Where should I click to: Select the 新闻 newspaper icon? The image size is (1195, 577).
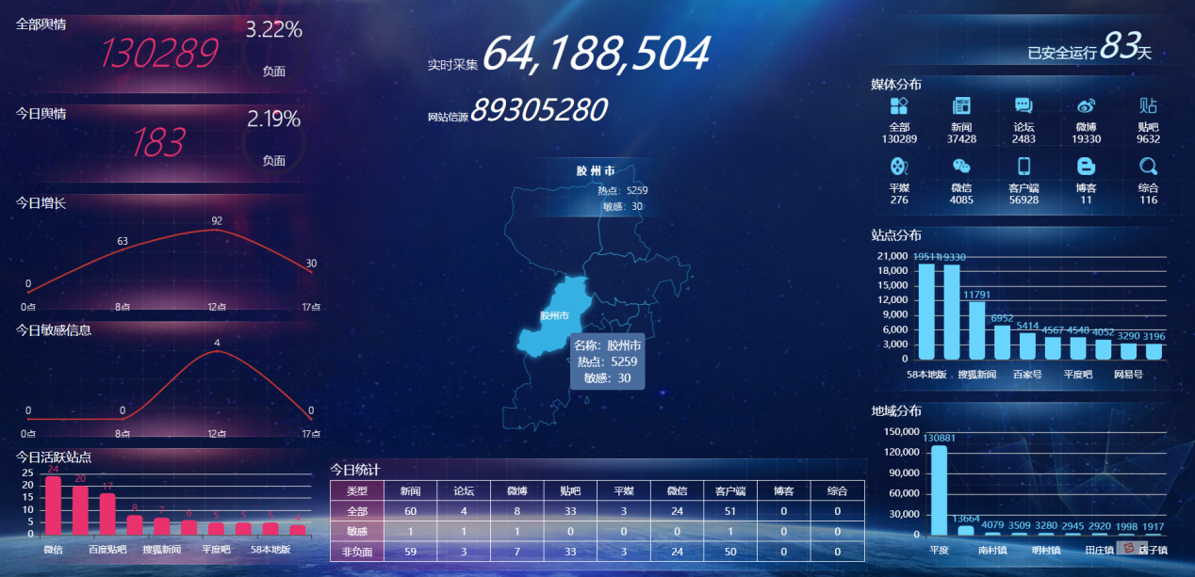point(961,105)
